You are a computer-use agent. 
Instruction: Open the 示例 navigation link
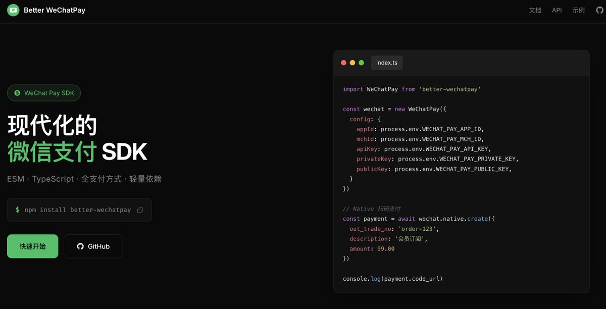tap(579, 10)
